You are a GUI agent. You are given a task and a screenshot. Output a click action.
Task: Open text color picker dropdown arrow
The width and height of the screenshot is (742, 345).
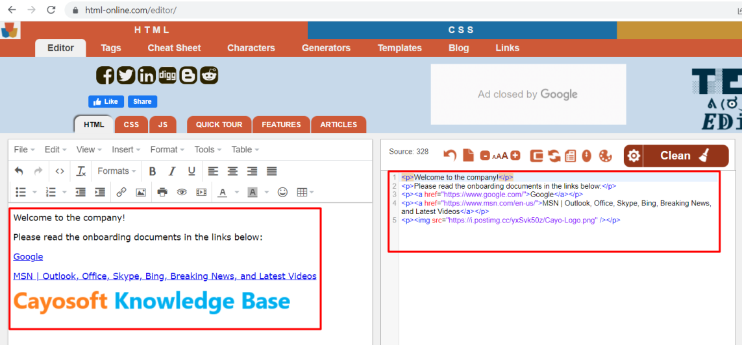236,193
